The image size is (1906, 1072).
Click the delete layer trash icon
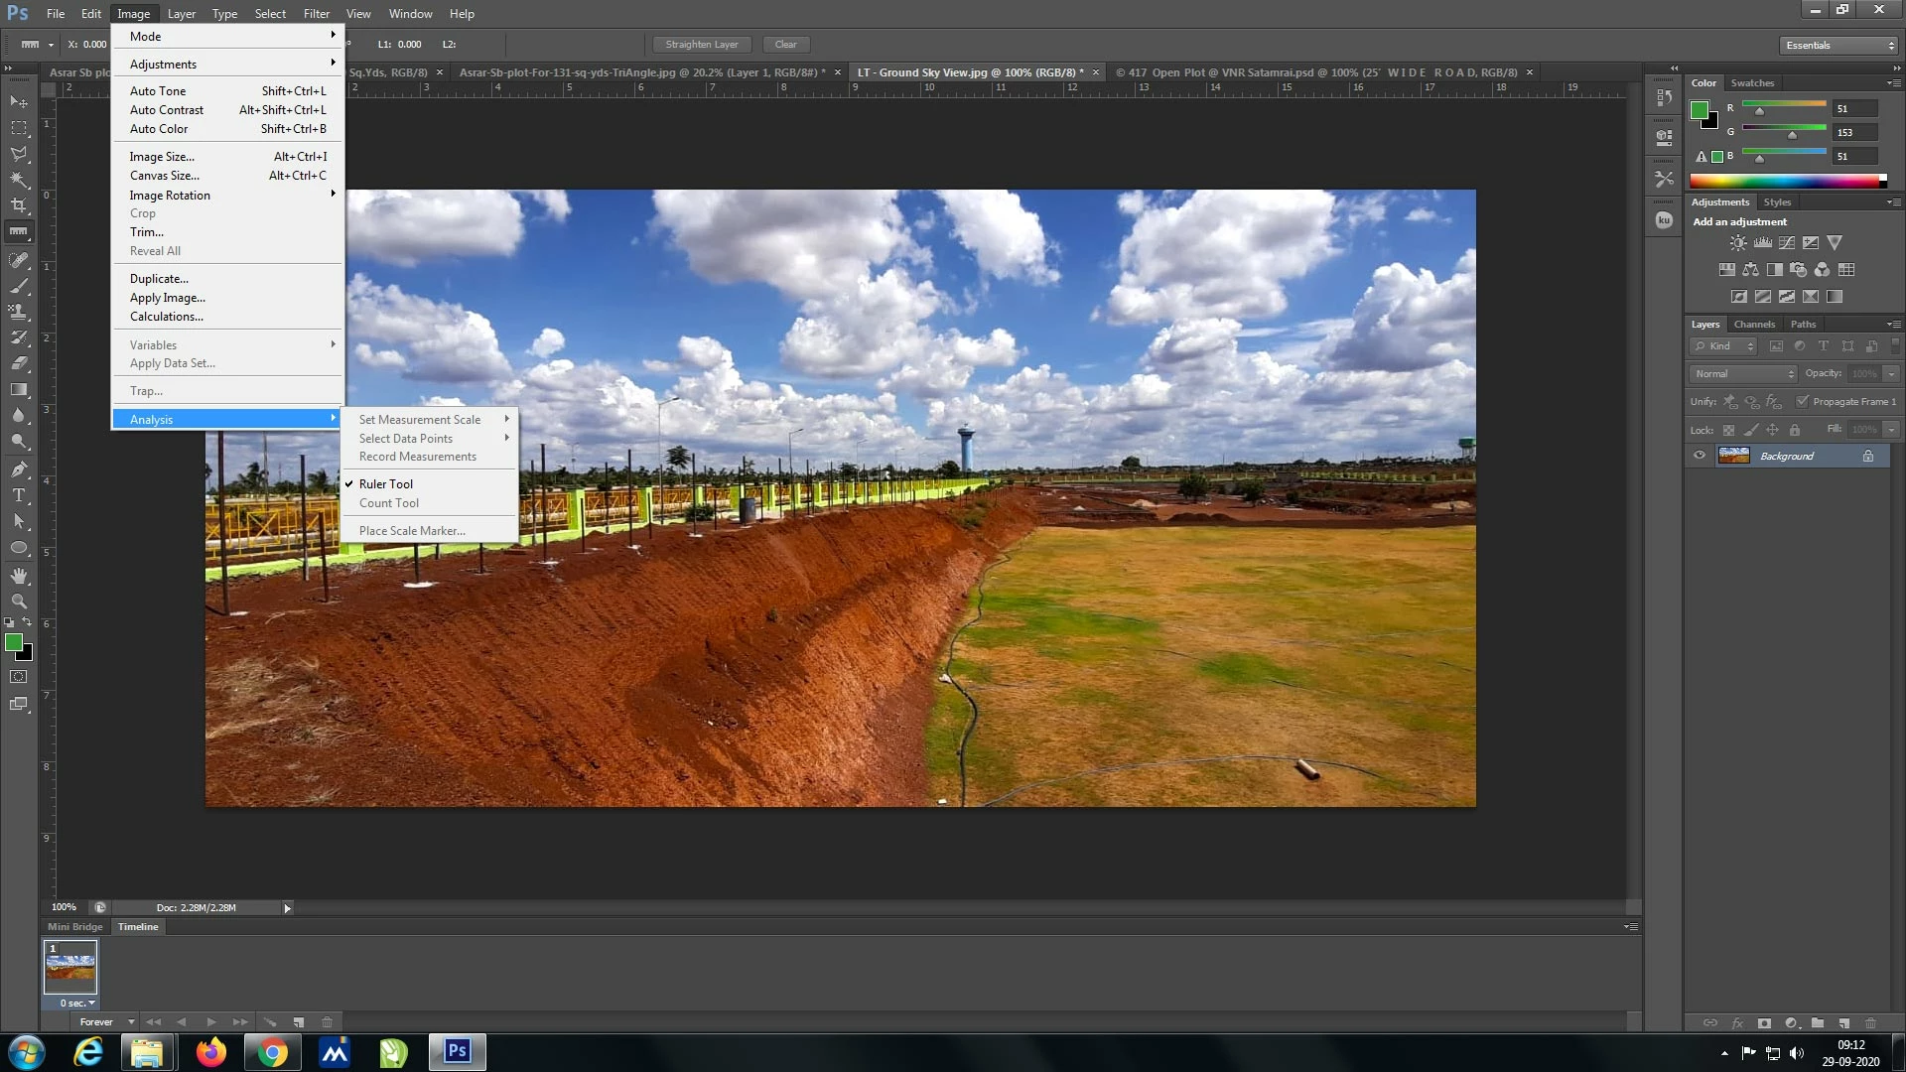coord(1870,1022)
